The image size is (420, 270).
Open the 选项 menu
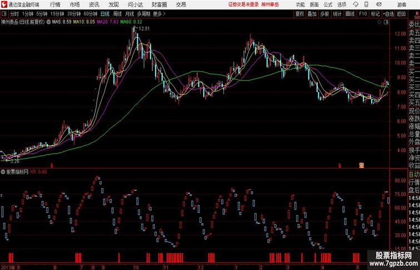tap(342, 4)
